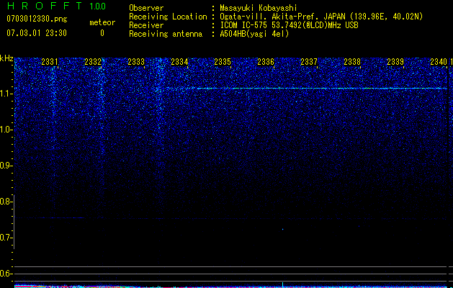This screenshot has height=288, width=453.
Task: Click time marker 2338
Action: coord(352,62)
